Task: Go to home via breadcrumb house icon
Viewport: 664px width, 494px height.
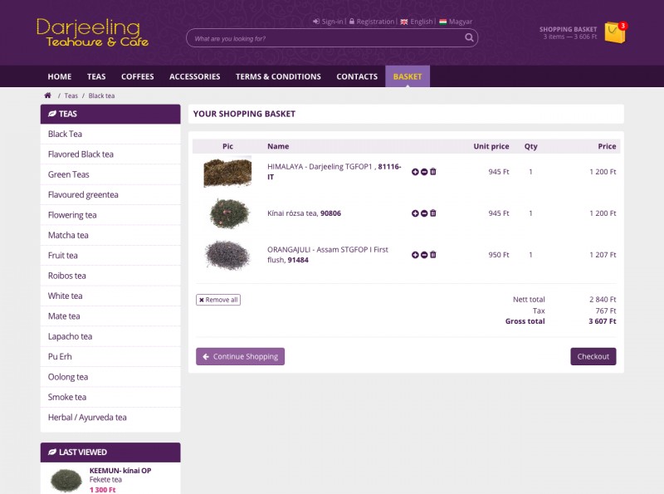Action: coord(48,95)
